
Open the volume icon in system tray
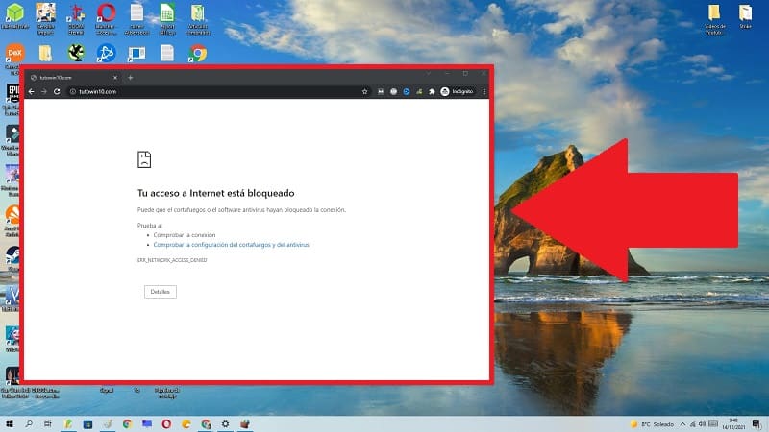pyautogui.click(x=702, y=424)
